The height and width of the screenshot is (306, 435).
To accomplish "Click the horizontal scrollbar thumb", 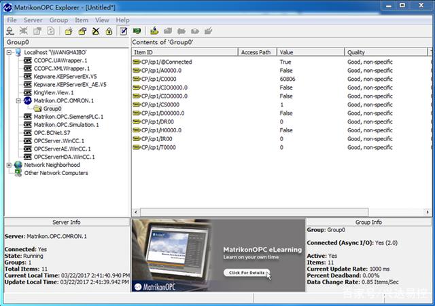I will 254,212.
